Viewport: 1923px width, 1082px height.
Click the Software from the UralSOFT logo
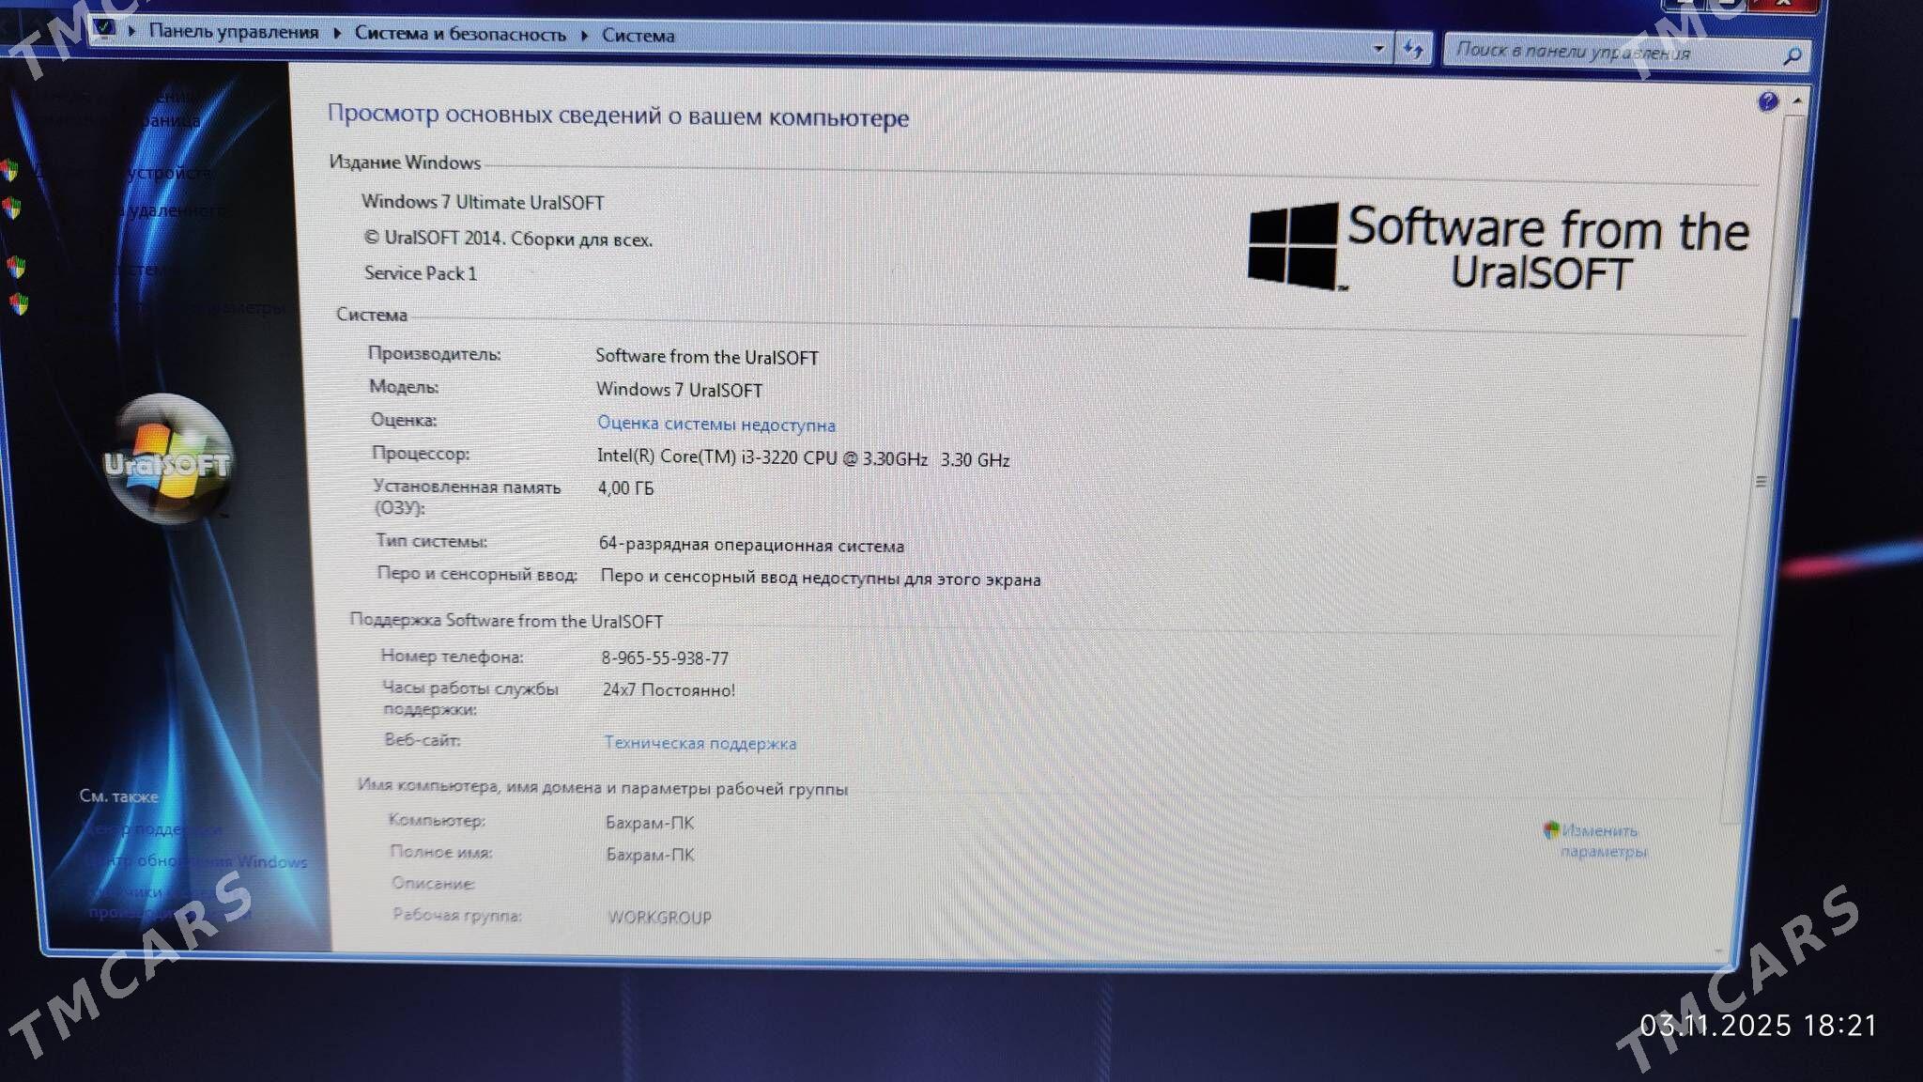pyautogui.click(x=1497, y=248)
